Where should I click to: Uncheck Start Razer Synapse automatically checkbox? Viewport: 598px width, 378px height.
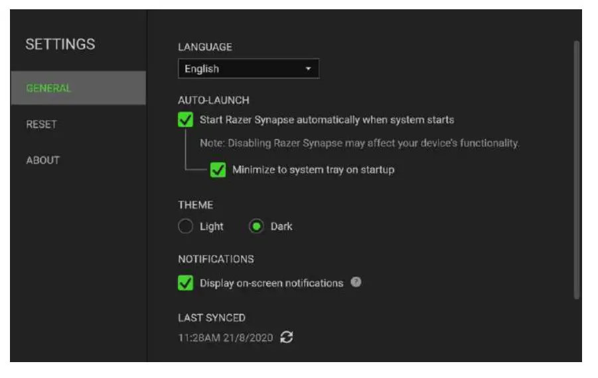pos(185,119)
